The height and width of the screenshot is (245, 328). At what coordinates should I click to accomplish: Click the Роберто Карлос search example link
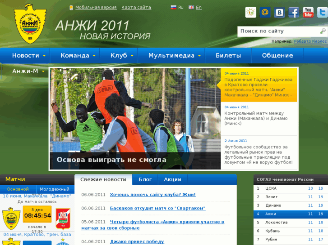click(x=310, y=41)
